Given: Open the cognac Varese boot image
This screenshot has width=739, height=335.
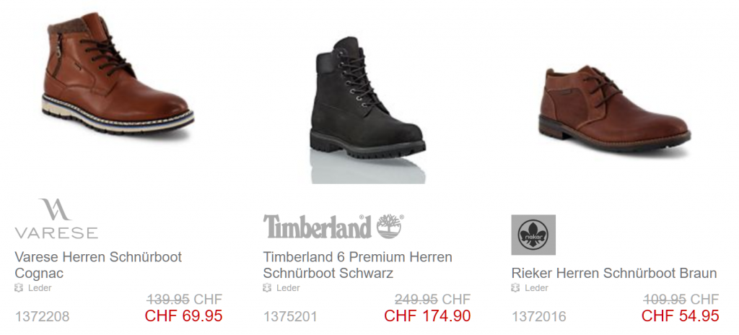Looking at the screenshot, I should coord(118,73).
